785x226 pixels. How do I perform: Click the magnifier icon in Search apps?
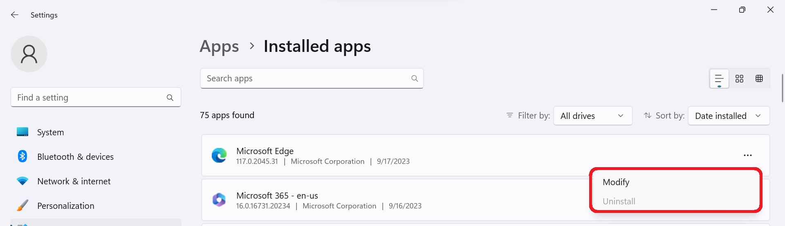point(415,78)
